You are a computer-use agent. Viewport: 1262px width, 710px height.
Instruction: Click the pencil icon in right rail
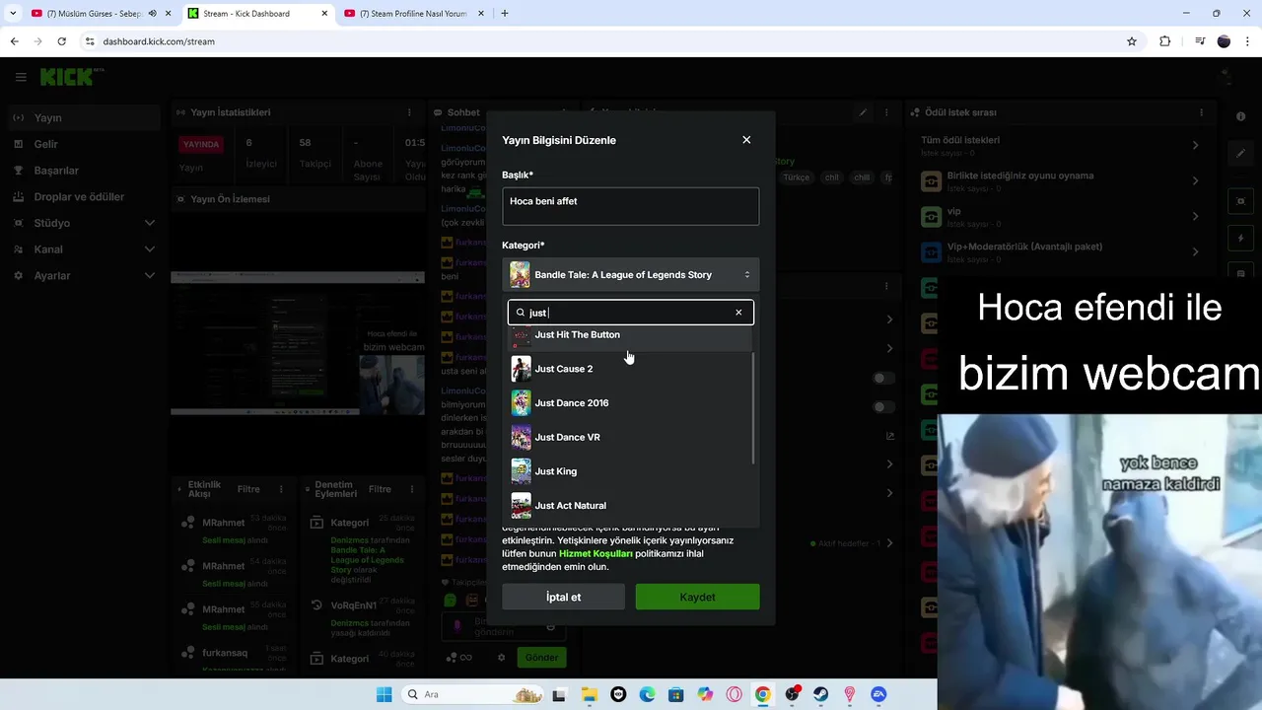click(x=1241, y=153)
